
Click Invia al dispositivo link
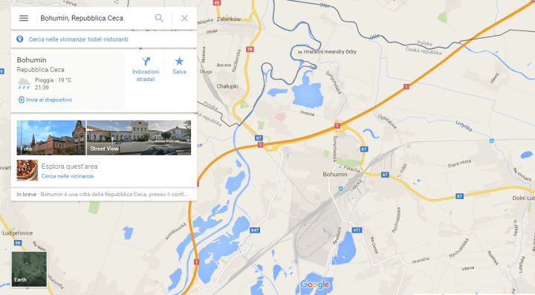click(x=45, y=100)
